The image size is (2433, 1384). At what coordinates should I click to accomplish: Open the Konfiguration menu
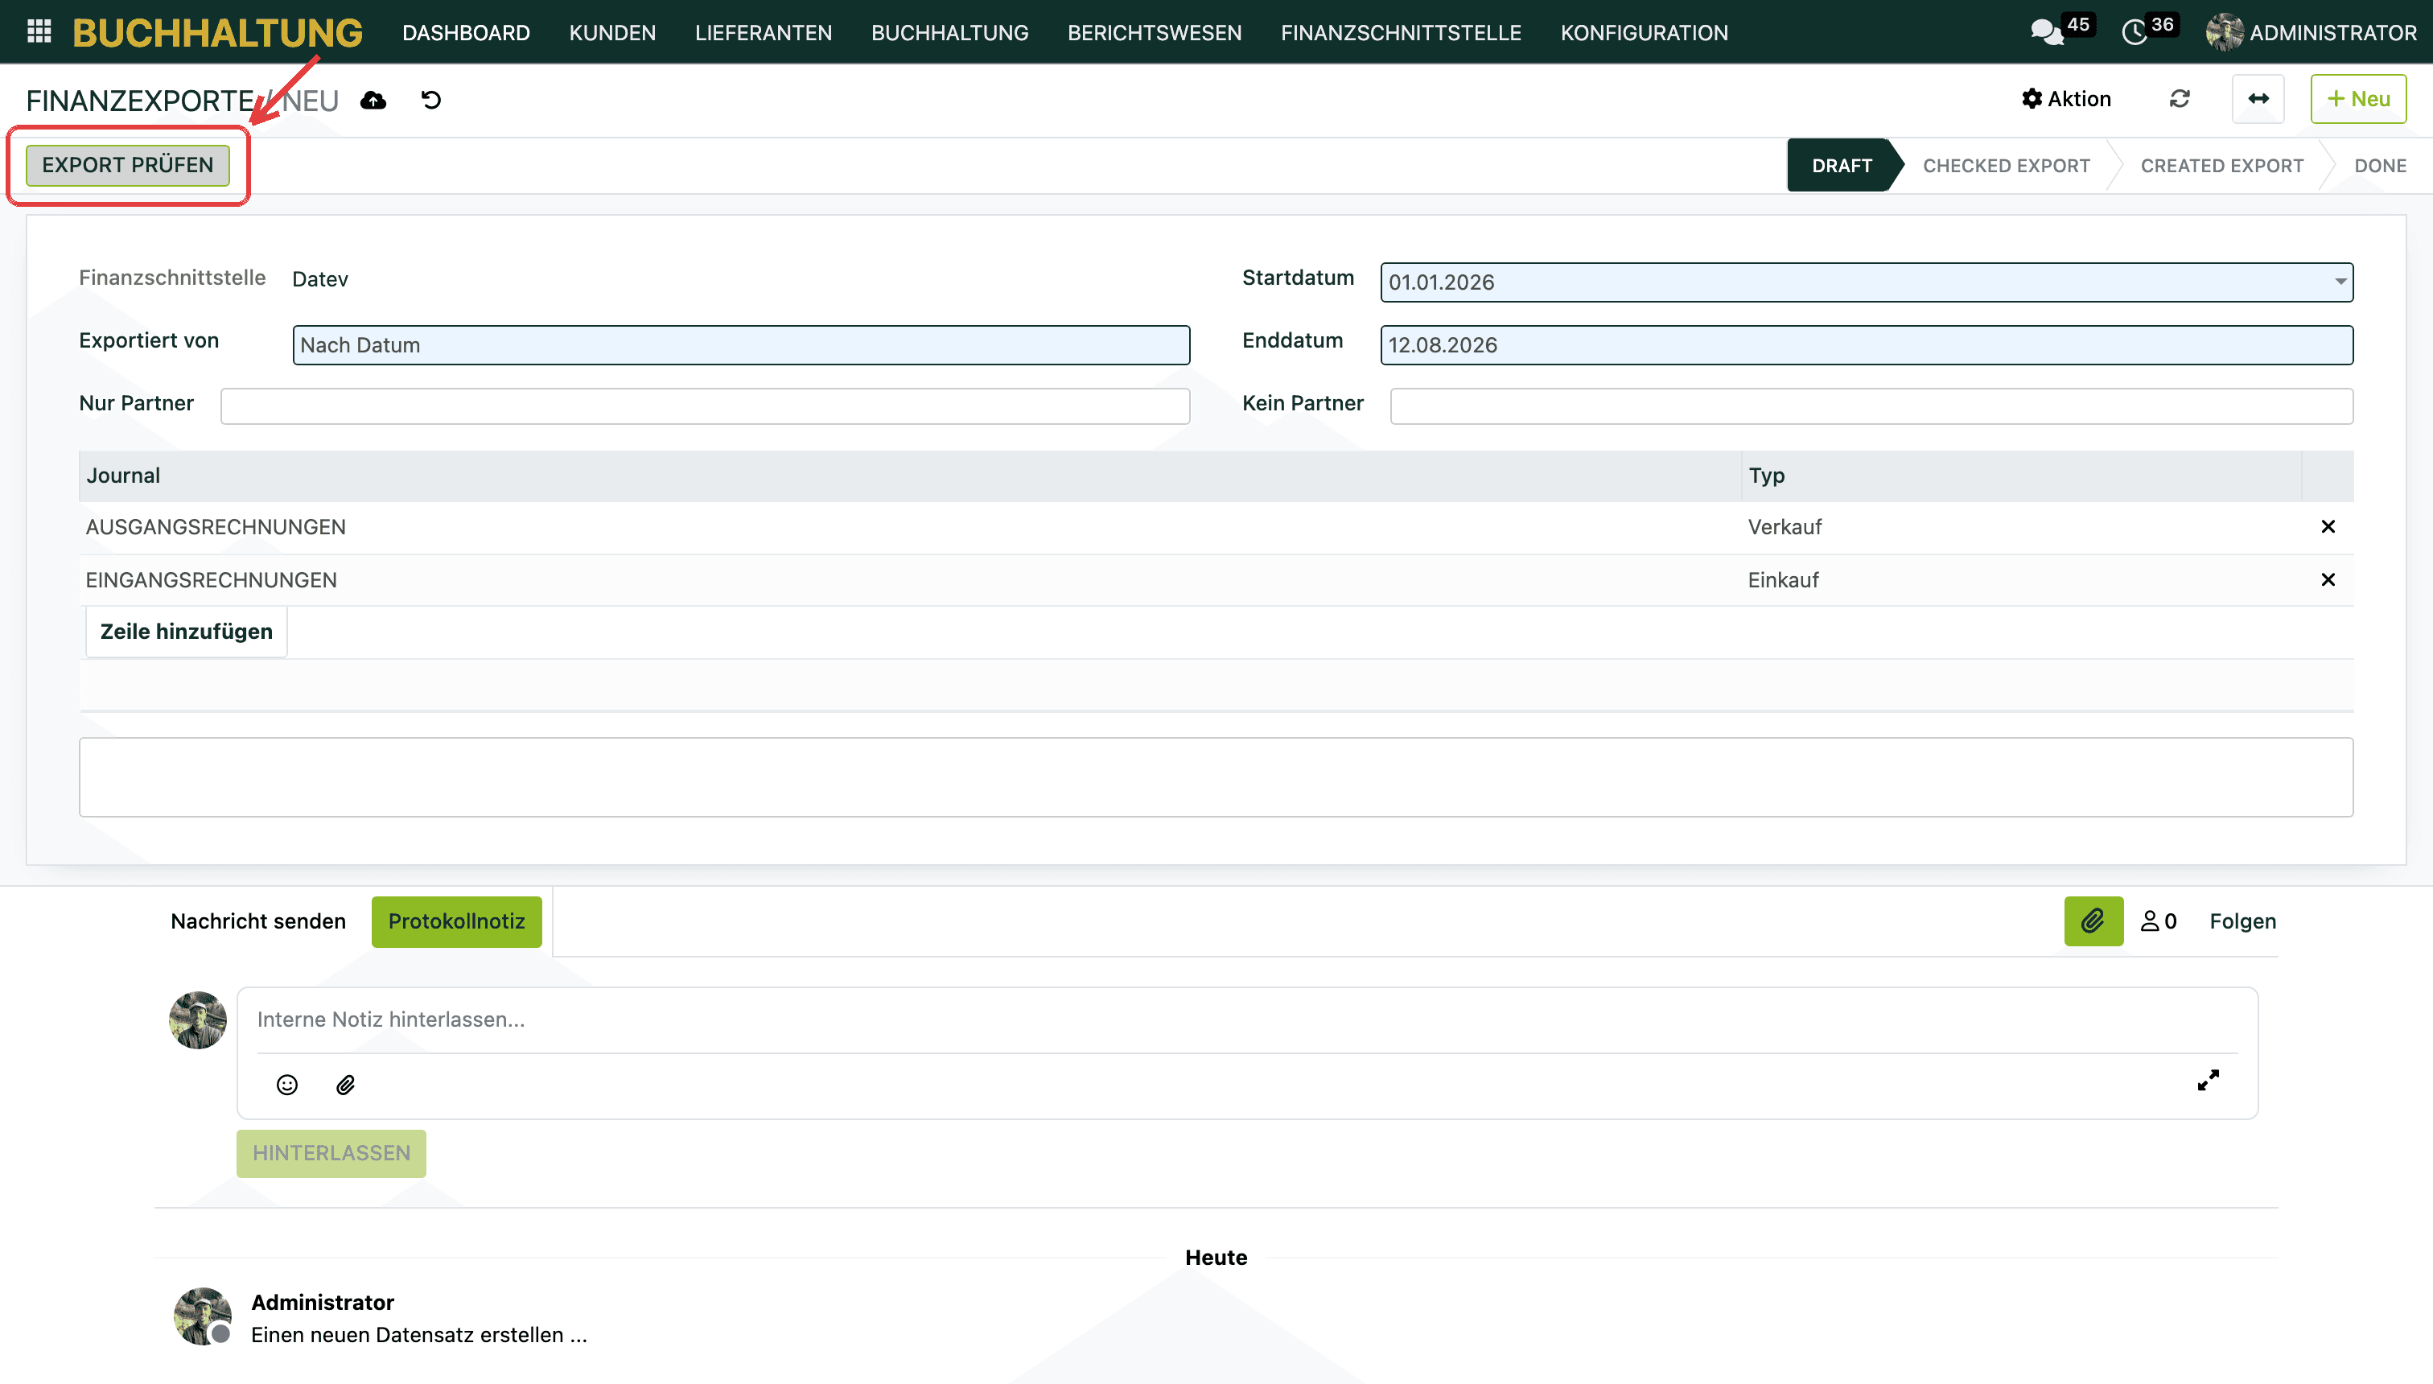tap(1643, 33)
